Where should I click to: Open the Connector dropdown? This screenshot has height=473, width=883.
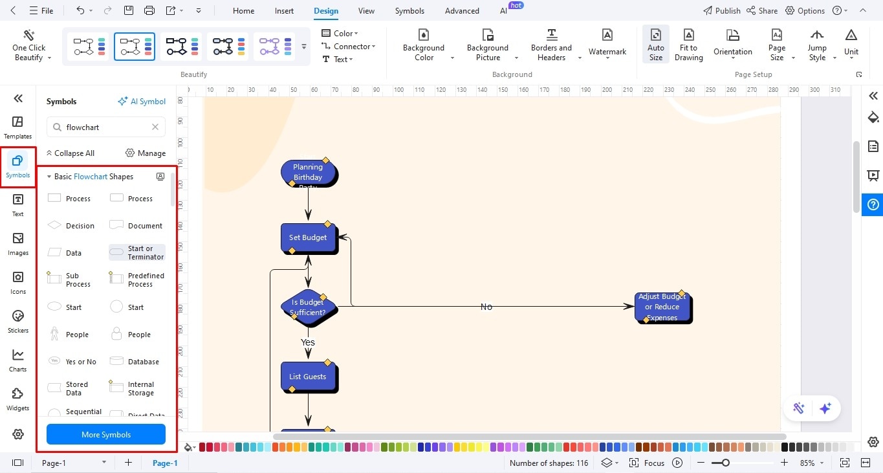click(349, 46)
